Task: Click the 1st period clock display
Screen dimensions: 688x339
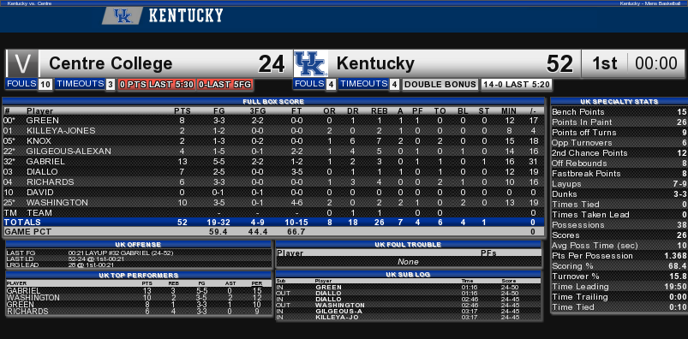Action: click(635, 63)
